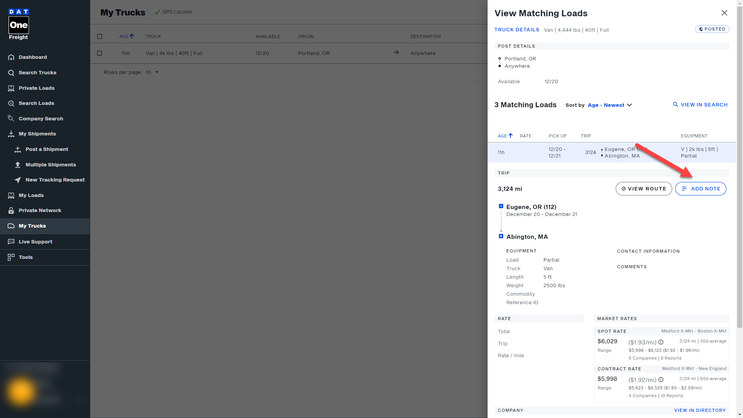Click the POSTED status badge
Image resolution: width=743 pixels, height=418 pixels.
pos(712,29)
